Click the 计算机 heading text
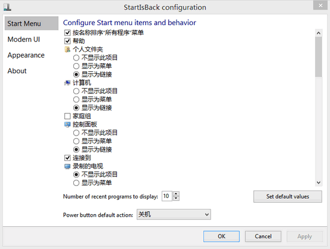The image size is (330, 249). tap(82, 83)
